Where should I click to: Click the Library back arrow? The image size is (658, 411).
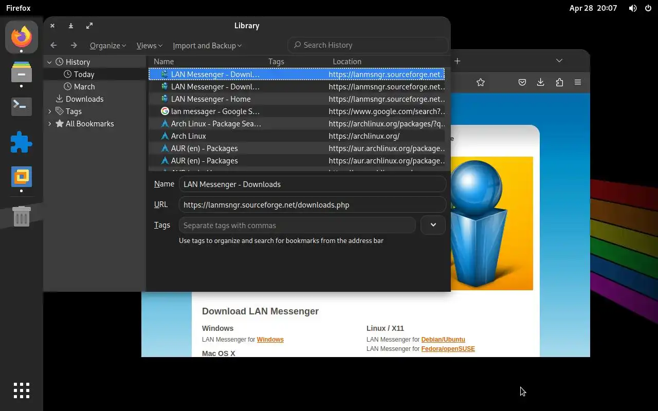(53, 45)
